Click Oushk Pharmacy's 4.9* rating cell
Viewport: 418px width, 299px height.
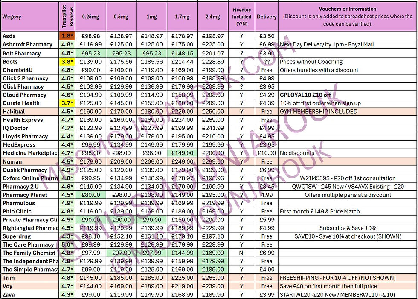click(x=67, y=170)
